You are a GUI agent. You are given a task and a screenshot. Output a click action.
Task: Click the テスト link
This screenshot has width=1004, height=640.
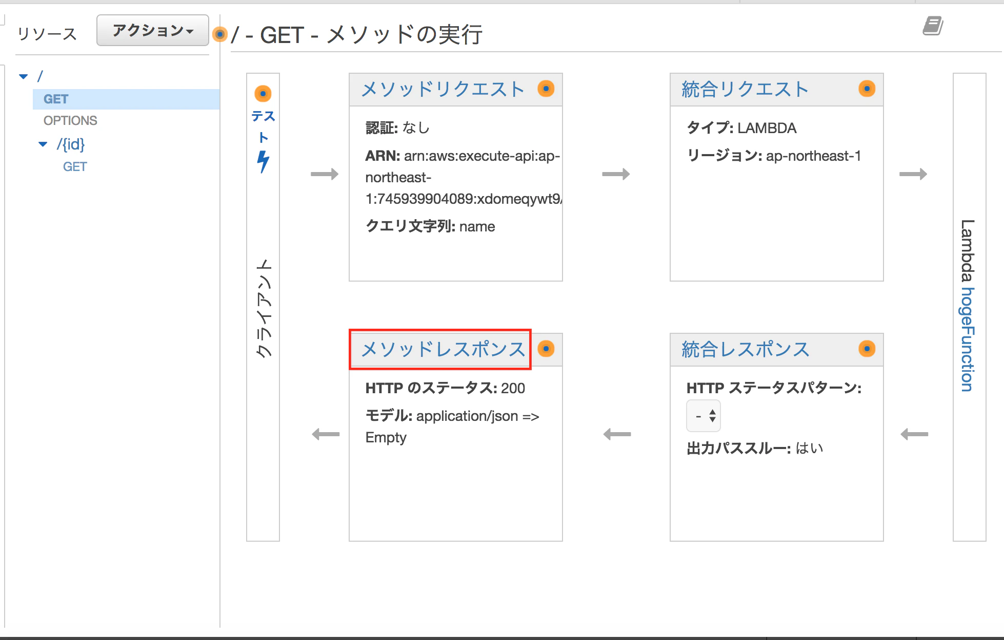pyautogui.click(x=264, y=126)
